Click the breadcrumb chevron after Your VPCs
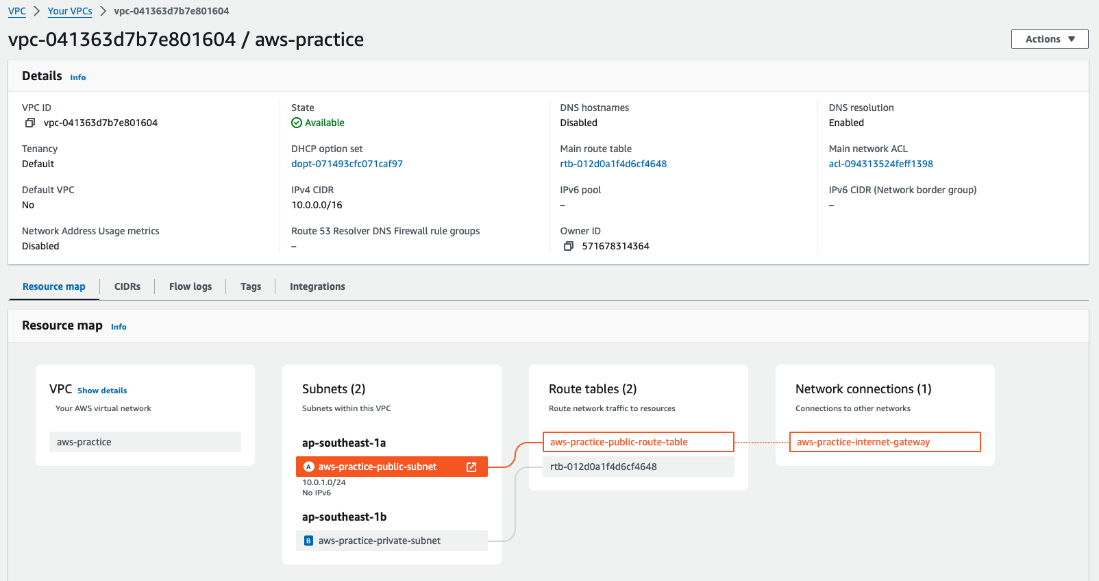The image size is (1099, 581). coord(103,11)
